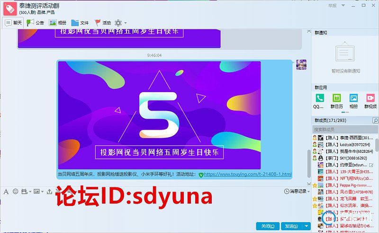This screenshot has height=233, width=379.
Task: Open the 聊天 chat tab
Action: pyautogui.click(x=13, y=23)
